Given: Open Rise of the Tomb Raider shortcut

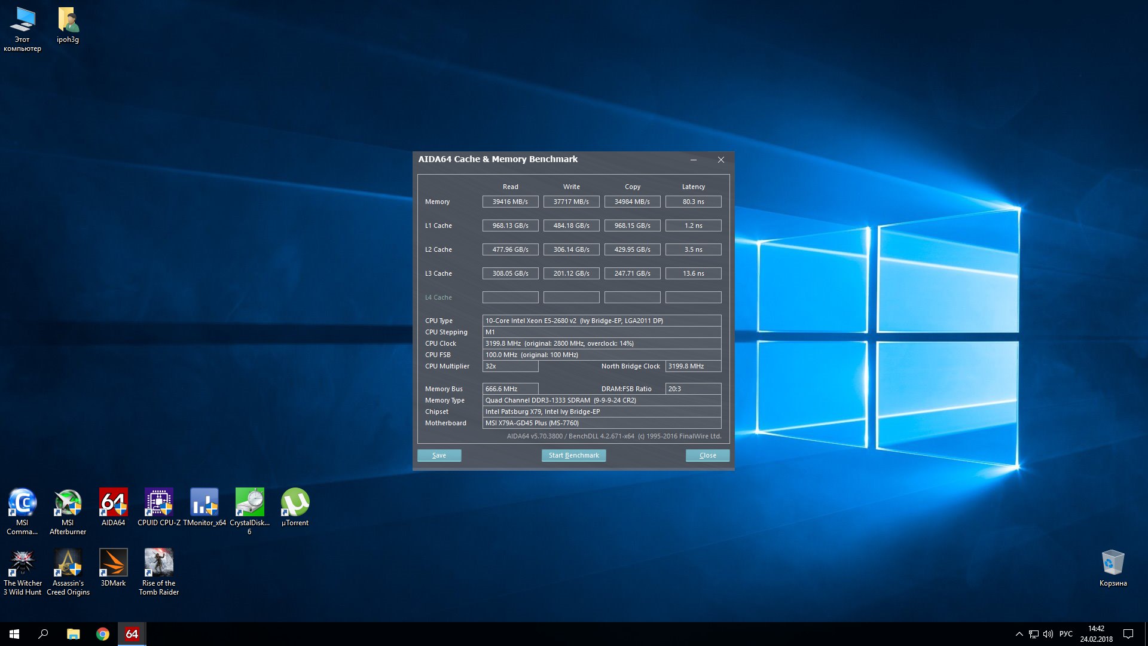Looking at the screenshot, I should pyautogui.click(x=158, y=563).
